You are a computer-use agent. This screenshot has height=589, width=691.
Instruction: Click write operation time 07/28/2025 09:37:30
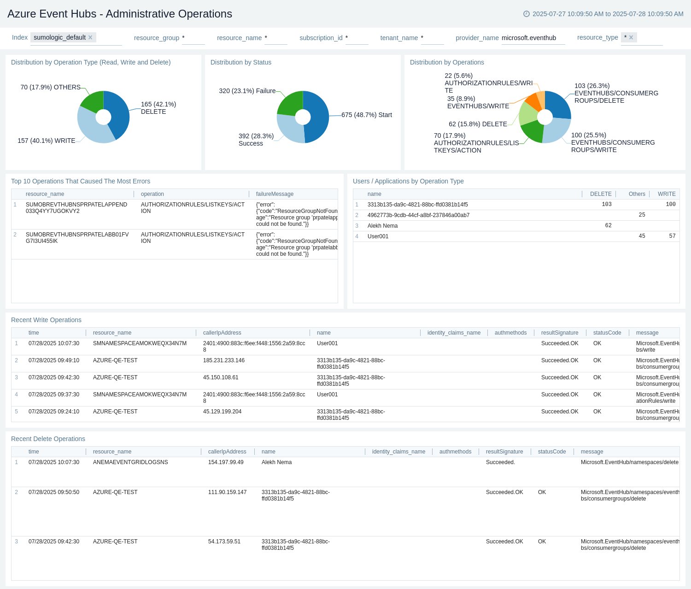pos(54,395)
